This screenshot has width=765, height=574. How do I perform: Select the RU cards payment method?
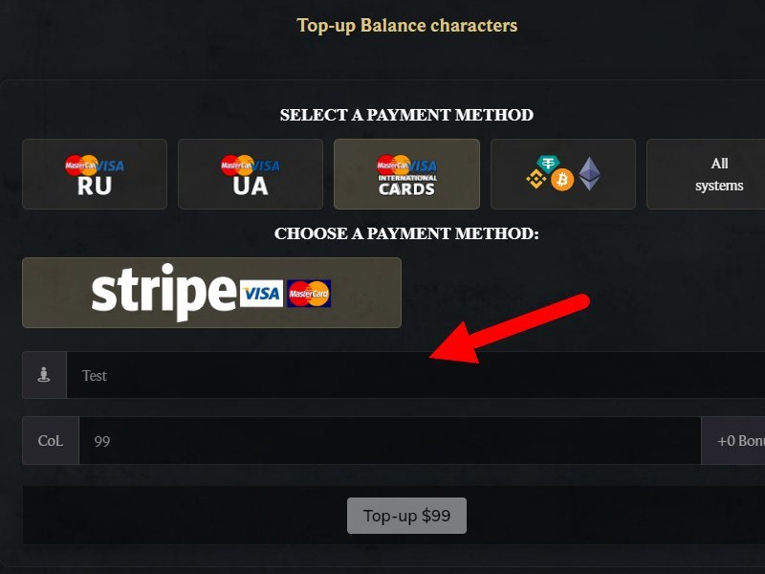click(95, 174)
